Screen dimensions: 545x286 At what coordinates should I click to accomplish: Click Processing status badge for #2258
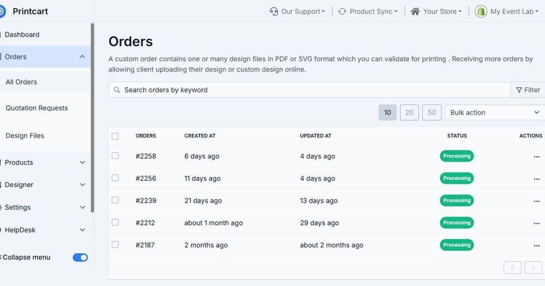coord(457,156)
